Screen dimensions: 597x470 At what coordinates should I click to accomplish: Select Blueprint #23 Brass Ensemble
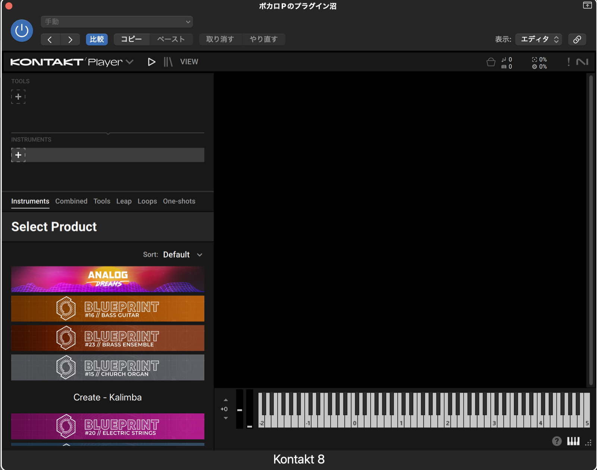108,338
